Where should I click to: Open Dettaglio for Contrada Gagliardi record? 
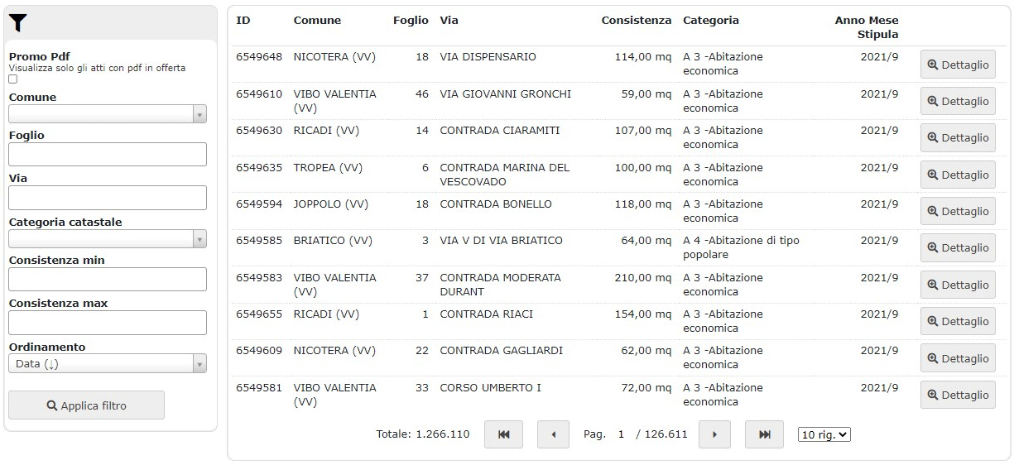point(958,358)
